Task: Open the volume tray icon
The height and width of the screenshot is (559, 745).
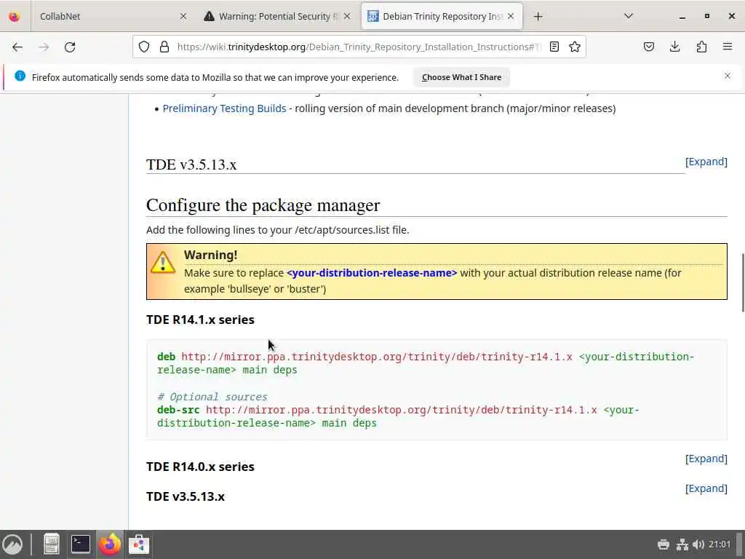Action: 698,544
